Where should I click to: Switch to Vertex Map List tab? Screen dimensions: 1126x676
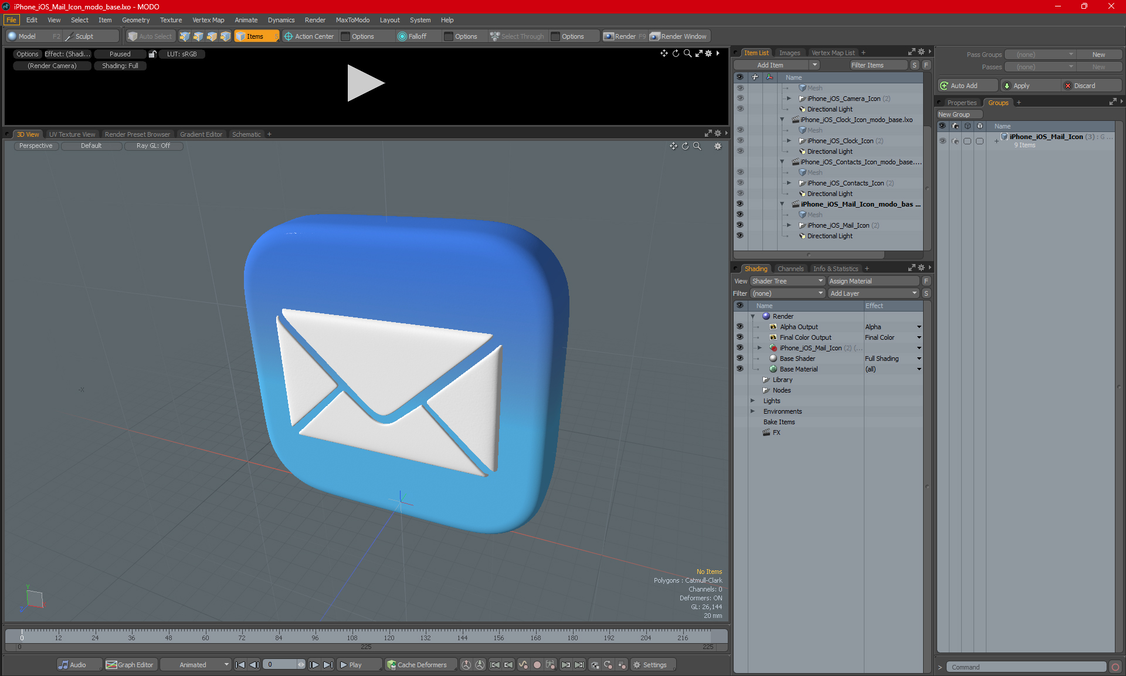[833, 53]
